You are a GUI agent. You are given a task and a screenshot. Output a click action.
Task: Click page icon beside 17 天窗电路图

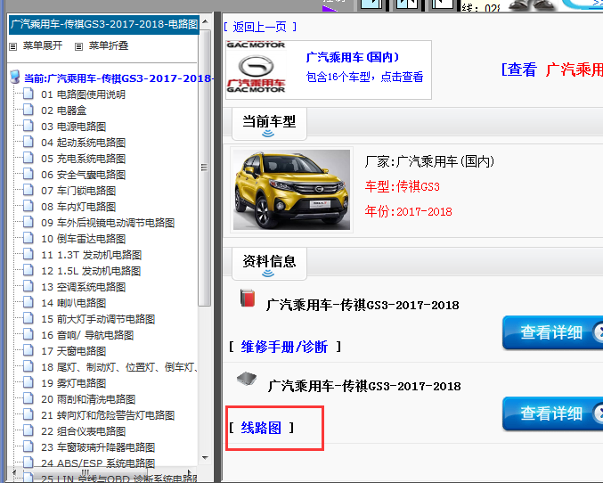(x=29, y=350)
